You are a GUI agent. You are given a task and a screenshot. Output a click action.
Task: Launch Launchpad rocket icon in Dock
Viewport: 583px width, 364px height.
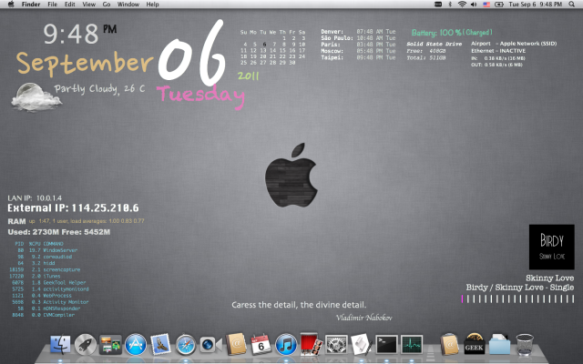tap(85, 345)
